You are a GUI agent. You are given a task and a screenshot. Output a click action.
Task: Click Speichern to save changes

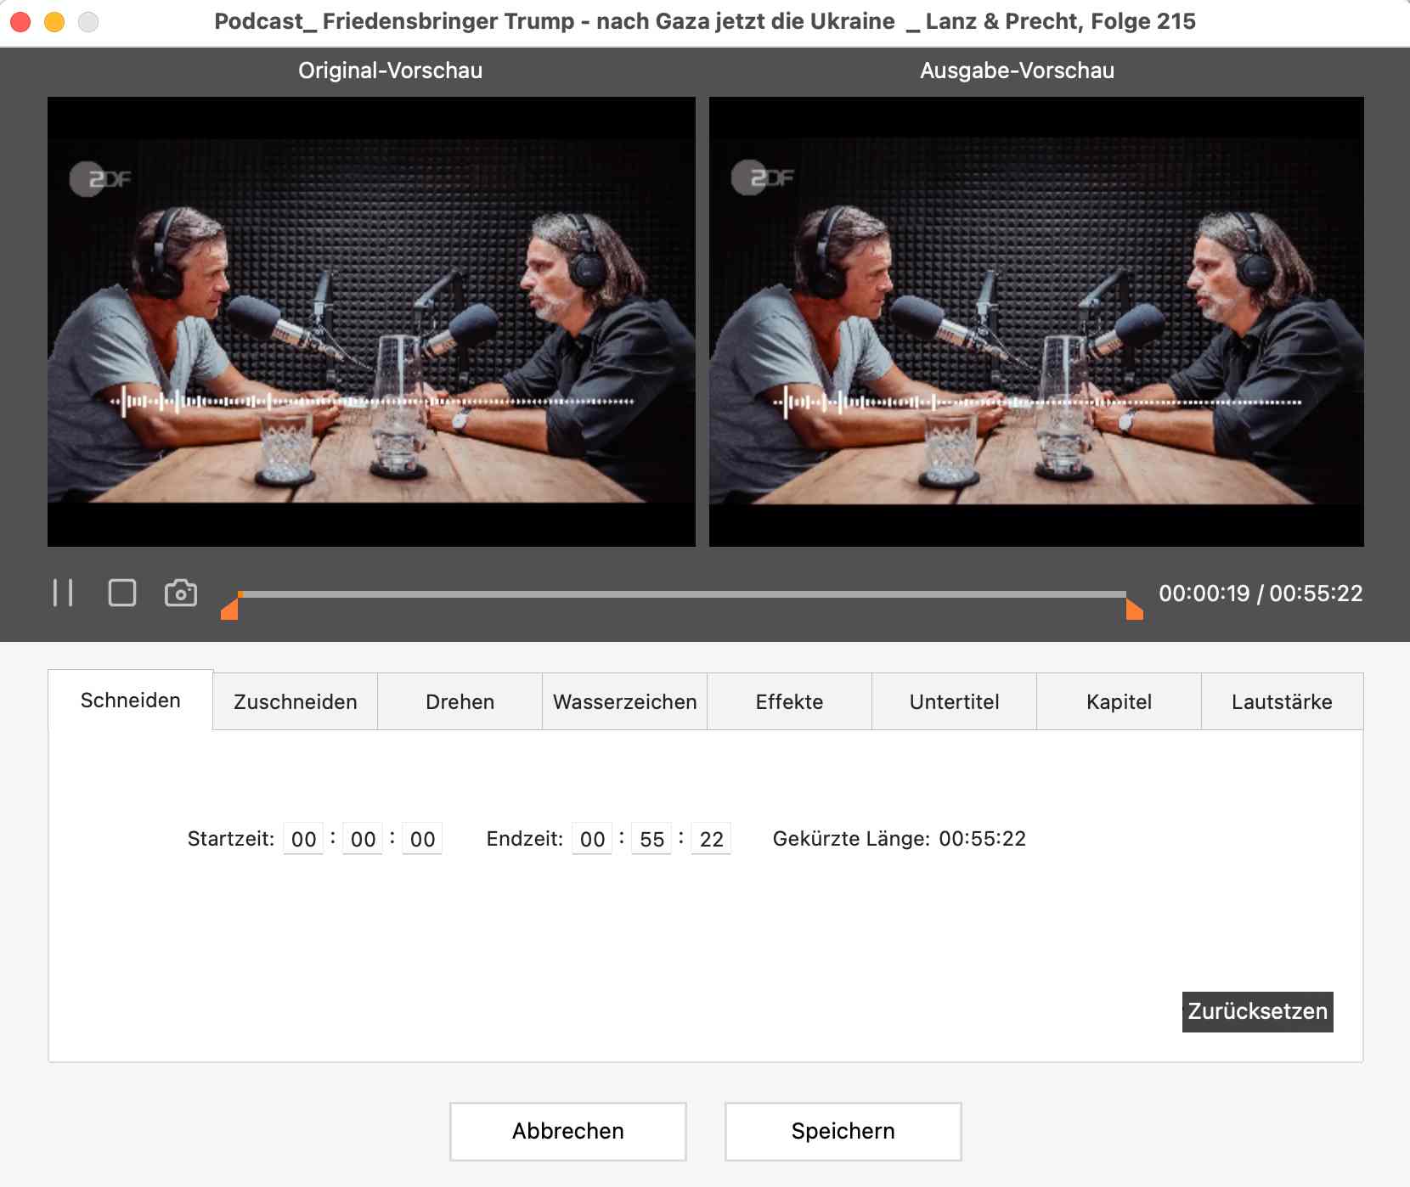(x=843, y=1132)
